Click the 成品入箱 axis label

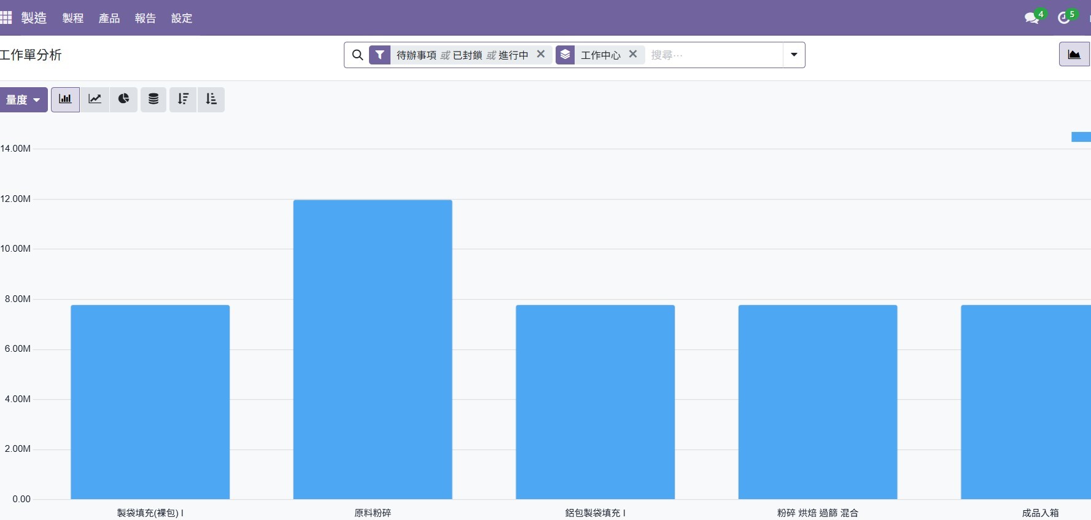coord(1041,513)
